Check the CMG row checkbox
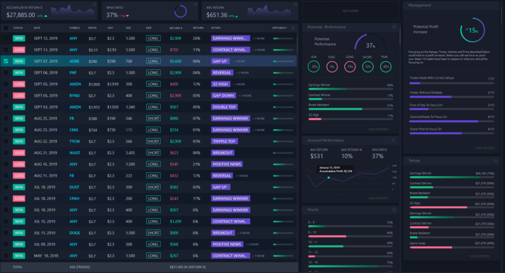This screenshot has width=505, height=273. point(6,130)
